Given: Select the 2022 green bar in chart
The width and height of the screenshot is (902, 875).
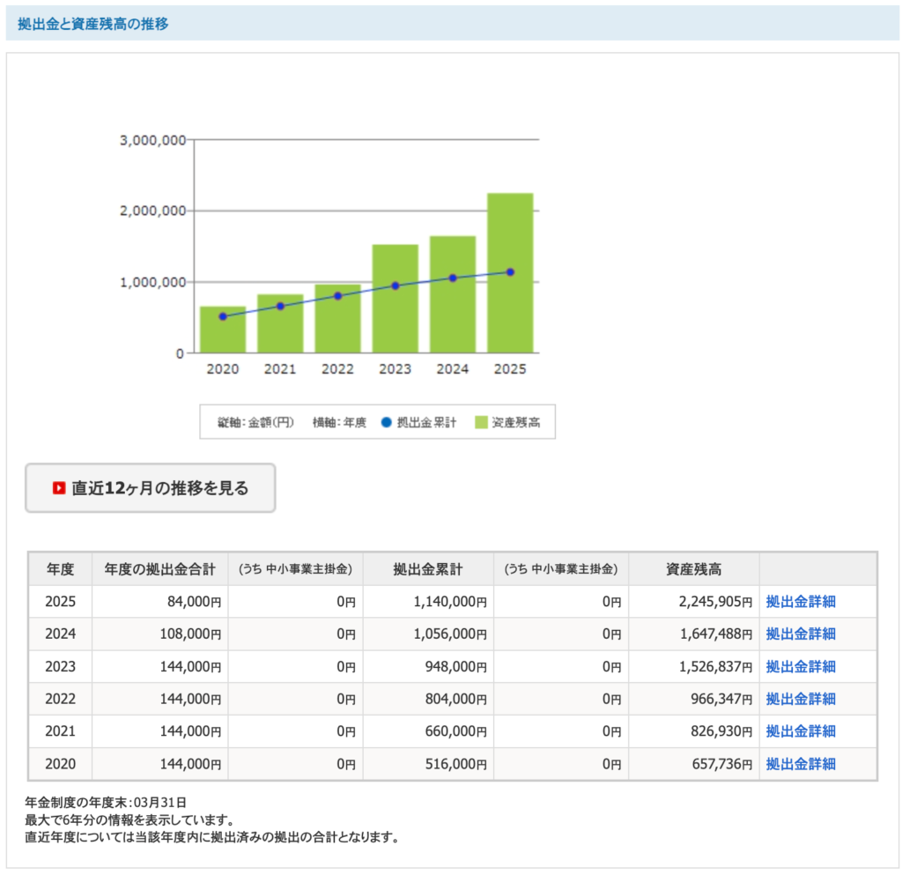Looking at the screenshot, I should pos(337,326).
